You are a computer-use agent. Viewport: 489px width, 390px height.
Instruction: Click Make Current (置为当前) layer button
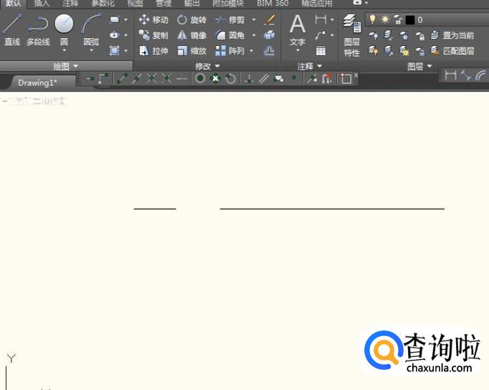coord(452,35)
